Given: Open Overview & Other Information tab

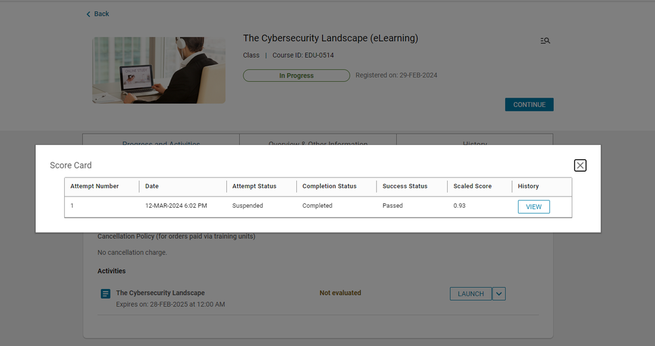Looking at the screenshot, I should [318, 140].
